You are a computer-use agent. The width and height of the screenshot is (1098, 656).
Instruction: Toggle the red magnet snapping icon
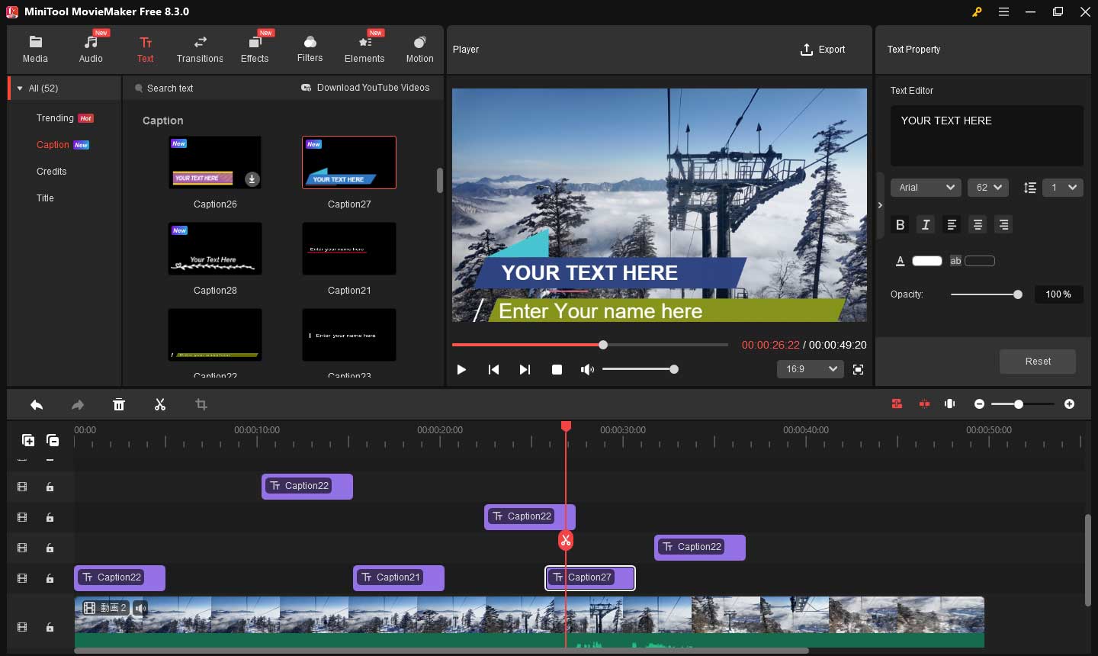pos(897,404)
